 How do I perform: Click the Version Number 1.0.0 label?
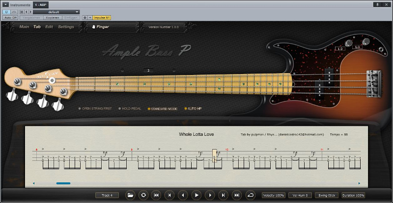click(x=164, y=27)
